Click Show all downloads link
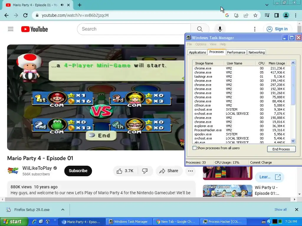Screen dimensions: 302x226 [280, 210]
